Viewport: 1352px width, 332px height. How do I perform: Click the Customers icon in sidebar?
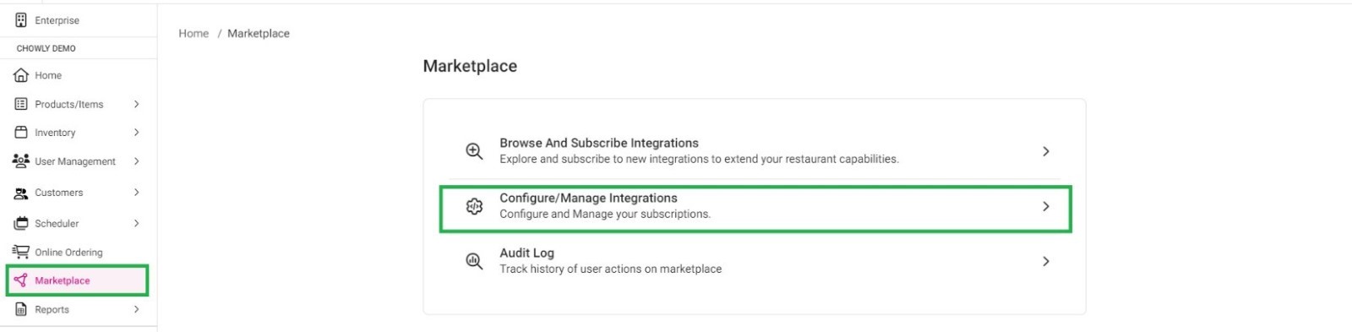point(21,193)
